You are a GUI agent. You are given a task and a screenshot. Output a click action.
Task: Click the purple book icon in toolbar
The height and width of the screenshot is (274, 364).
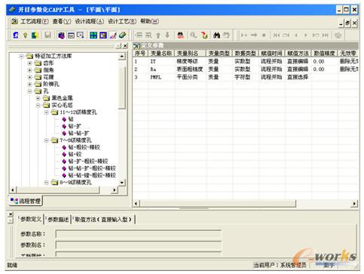click(x=61, y=35)
